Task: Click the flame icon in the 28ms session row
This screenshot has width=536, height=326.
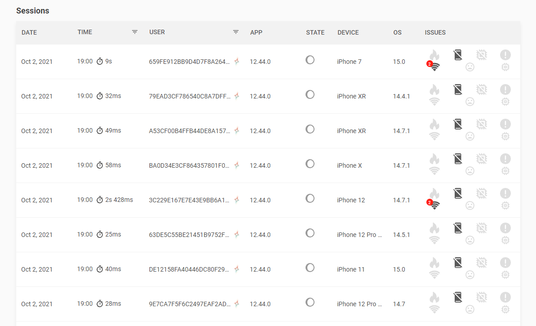Action: tap(434, 297)
